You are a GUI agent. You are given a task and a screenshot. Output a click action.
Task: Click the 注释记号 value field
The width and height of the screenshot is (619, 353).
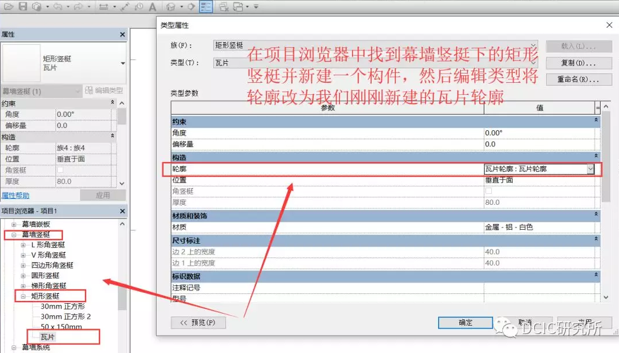539,288
